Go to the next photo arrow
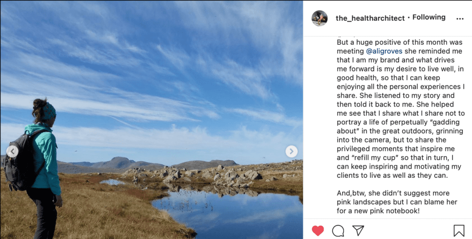Image resolution: width=472 pixels, height=239 pixels. 291,151
